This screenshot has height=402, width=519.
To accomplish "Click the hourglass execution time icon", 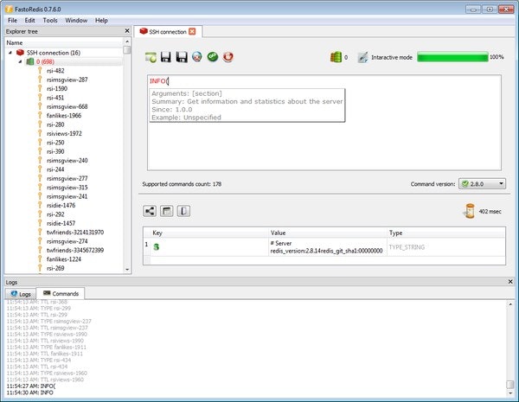I will (x=470, y=211).
